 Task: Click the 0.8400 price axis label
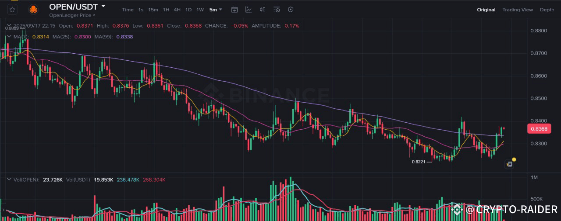pos(539,121)
